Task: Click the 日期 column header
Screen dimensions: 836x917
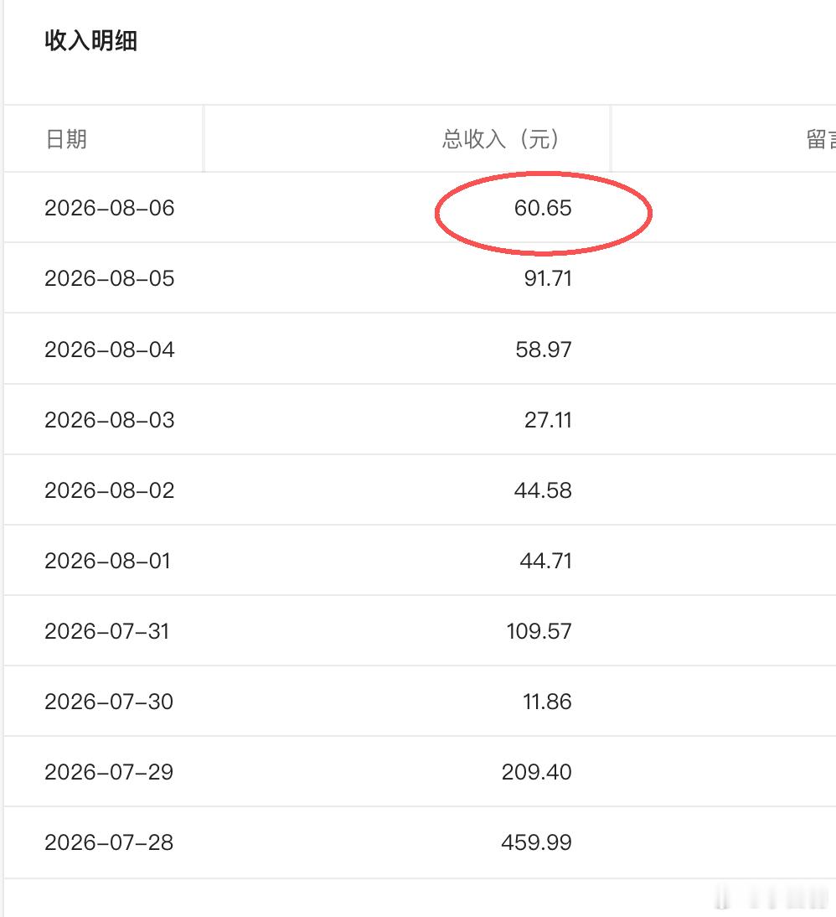Action: (x=66, y=139)
